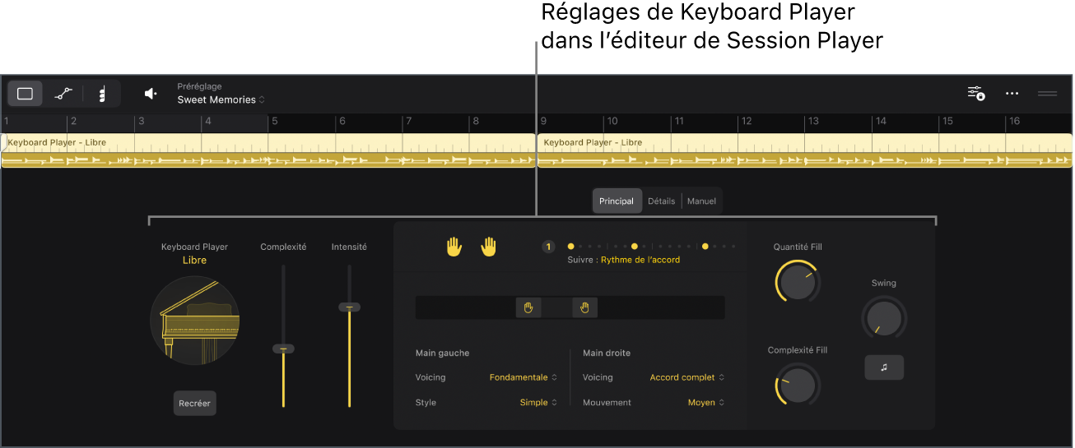This screenshot has height=448, width=1075.
Task: Switch to the Détails tab
Action: (662, 201)
